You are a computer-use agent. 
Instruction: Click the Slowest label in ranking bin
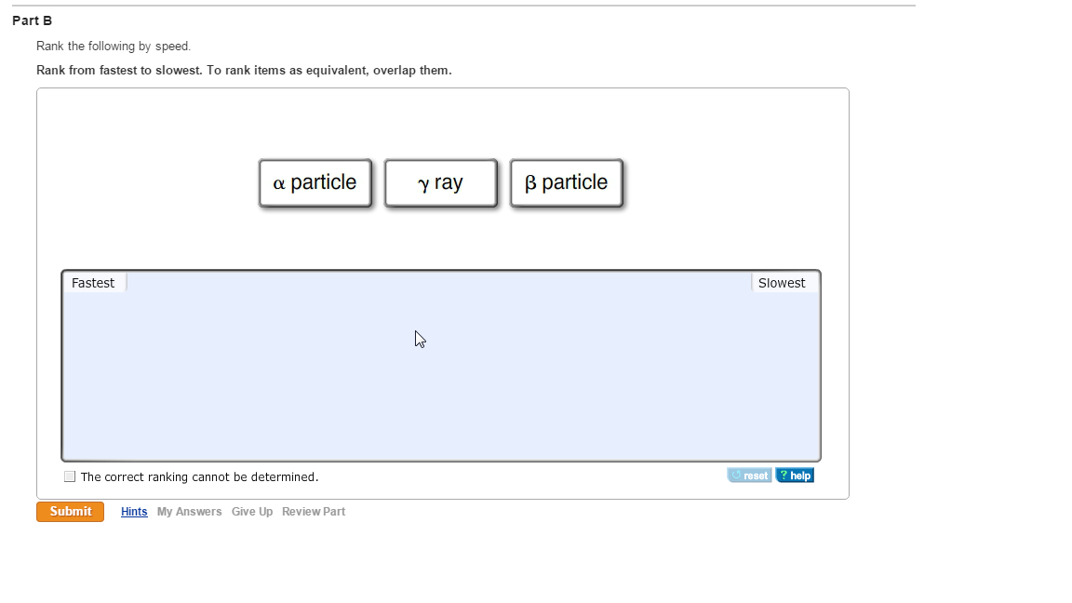782,283
